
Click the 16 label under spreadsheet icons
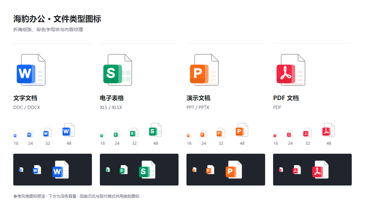[103, 143]
